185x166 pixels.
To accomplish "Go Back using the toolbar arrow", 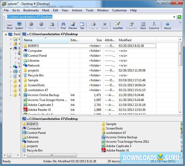I will tap(31, 26).
